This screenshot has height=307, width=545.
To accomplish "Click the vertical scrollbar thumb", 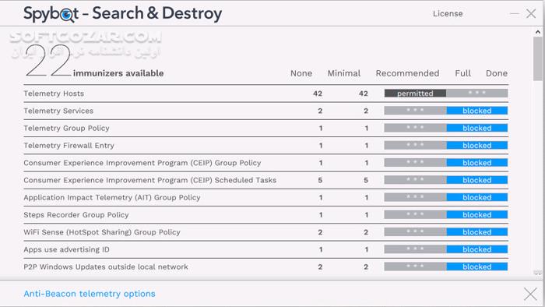I will pos(538,58).
